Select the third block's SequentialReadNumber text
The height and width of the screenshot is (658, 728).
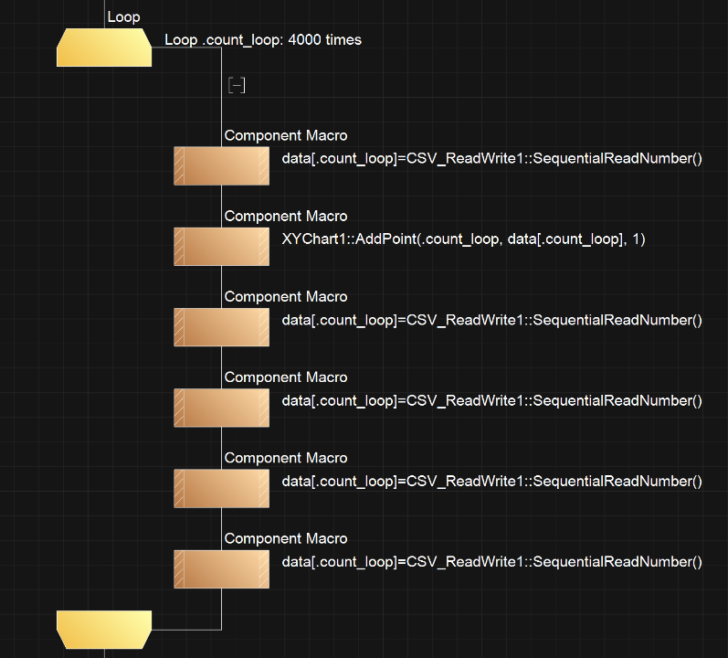[x=491, y=321]
